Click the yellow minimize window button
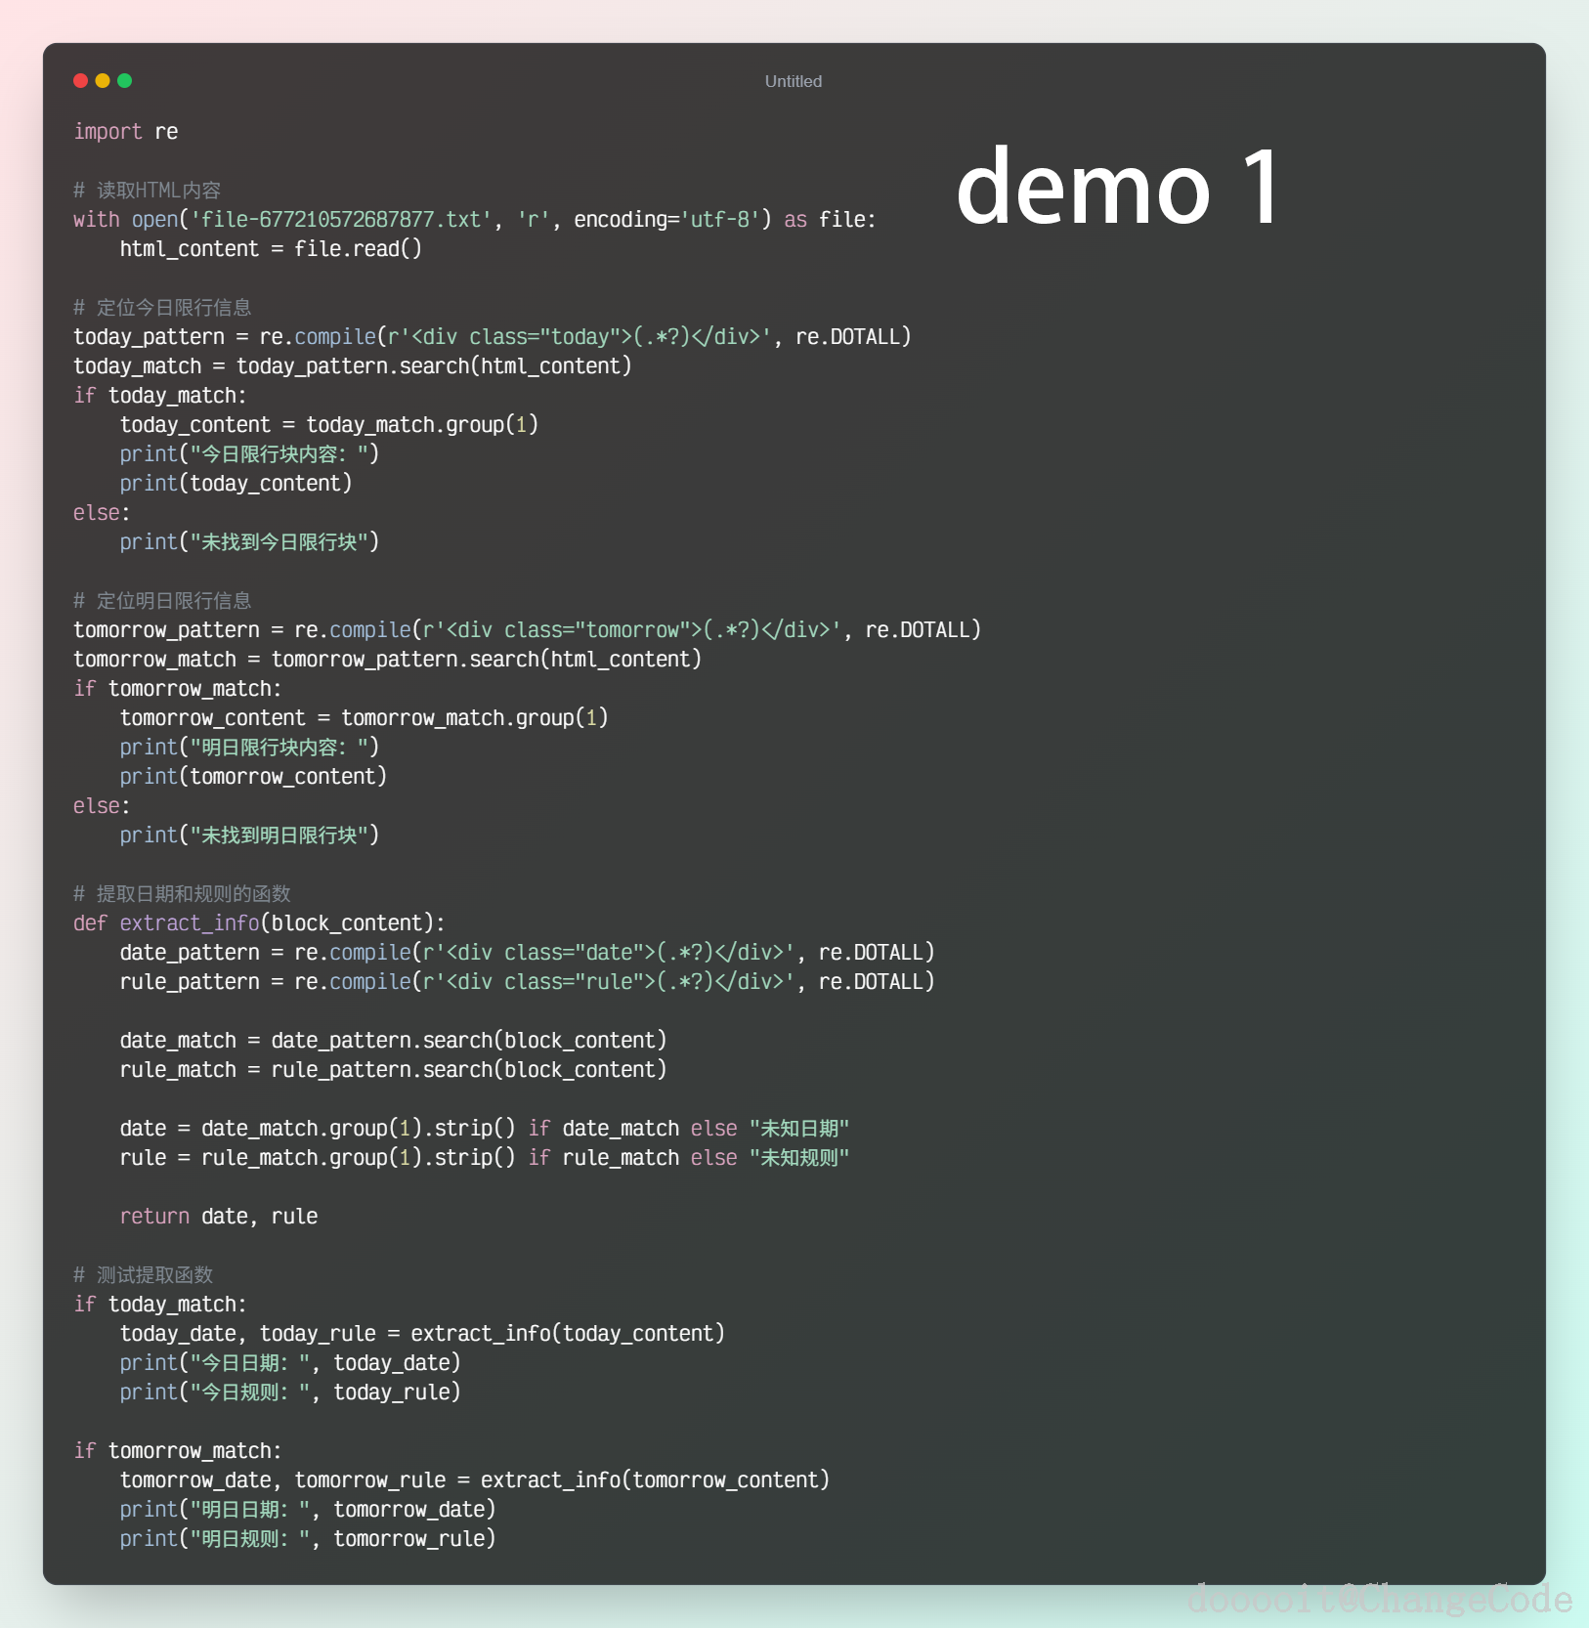 point(103,81)
